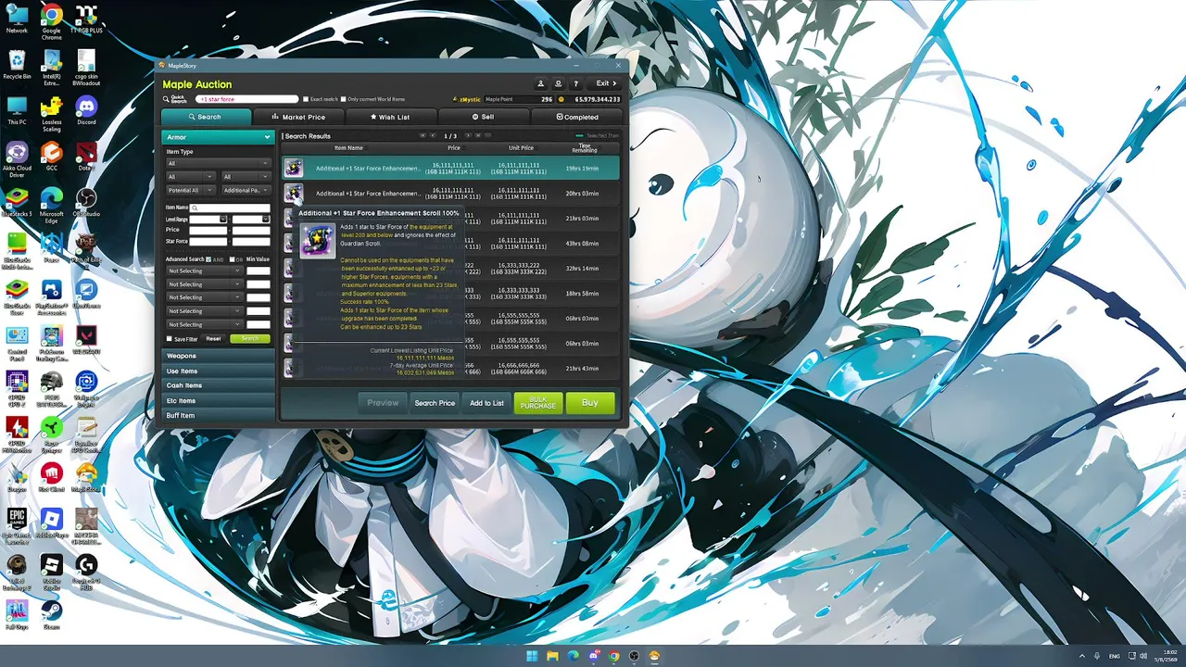Image resolution: width=1186 pixels, height=667 pixels.
Task: Launch OBS Studio from the desktop
Action: 86,201
